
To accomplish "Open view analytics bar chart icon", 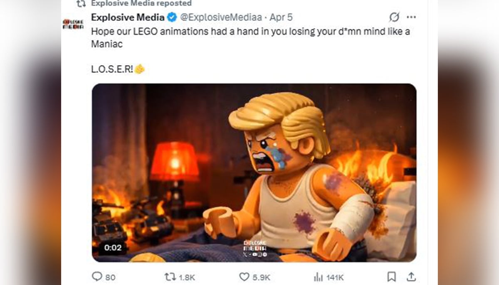I will pyautogui.click(x=318, y=277).
